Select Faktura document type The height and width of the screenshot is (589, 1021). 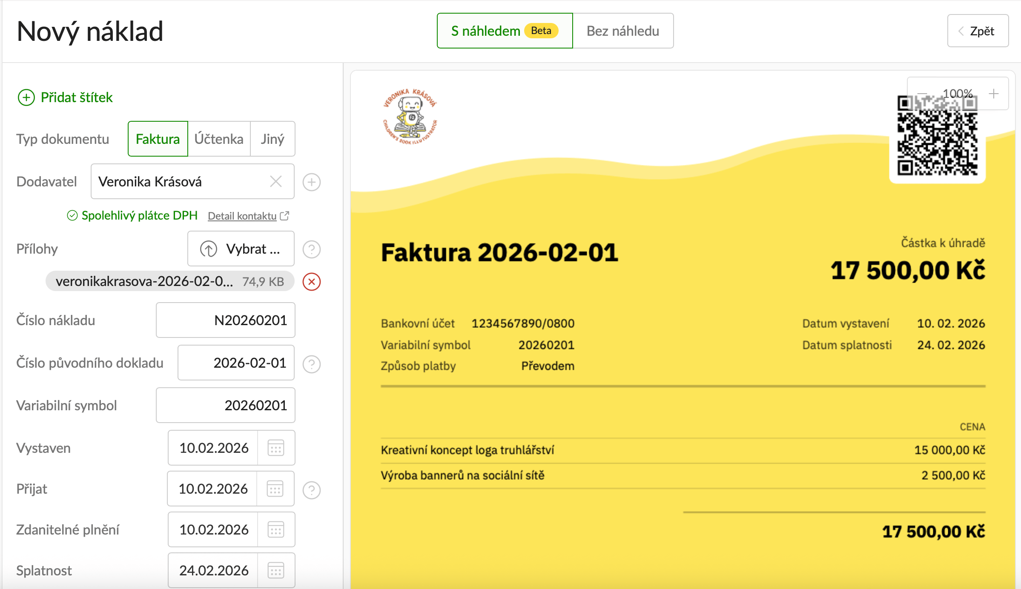tap(158, 139)
